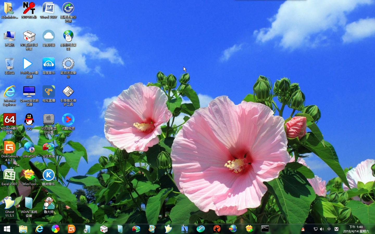Open the Windows Start button
Image resolution: width=375 pixels, height=234 pixels.
point(7,229)
